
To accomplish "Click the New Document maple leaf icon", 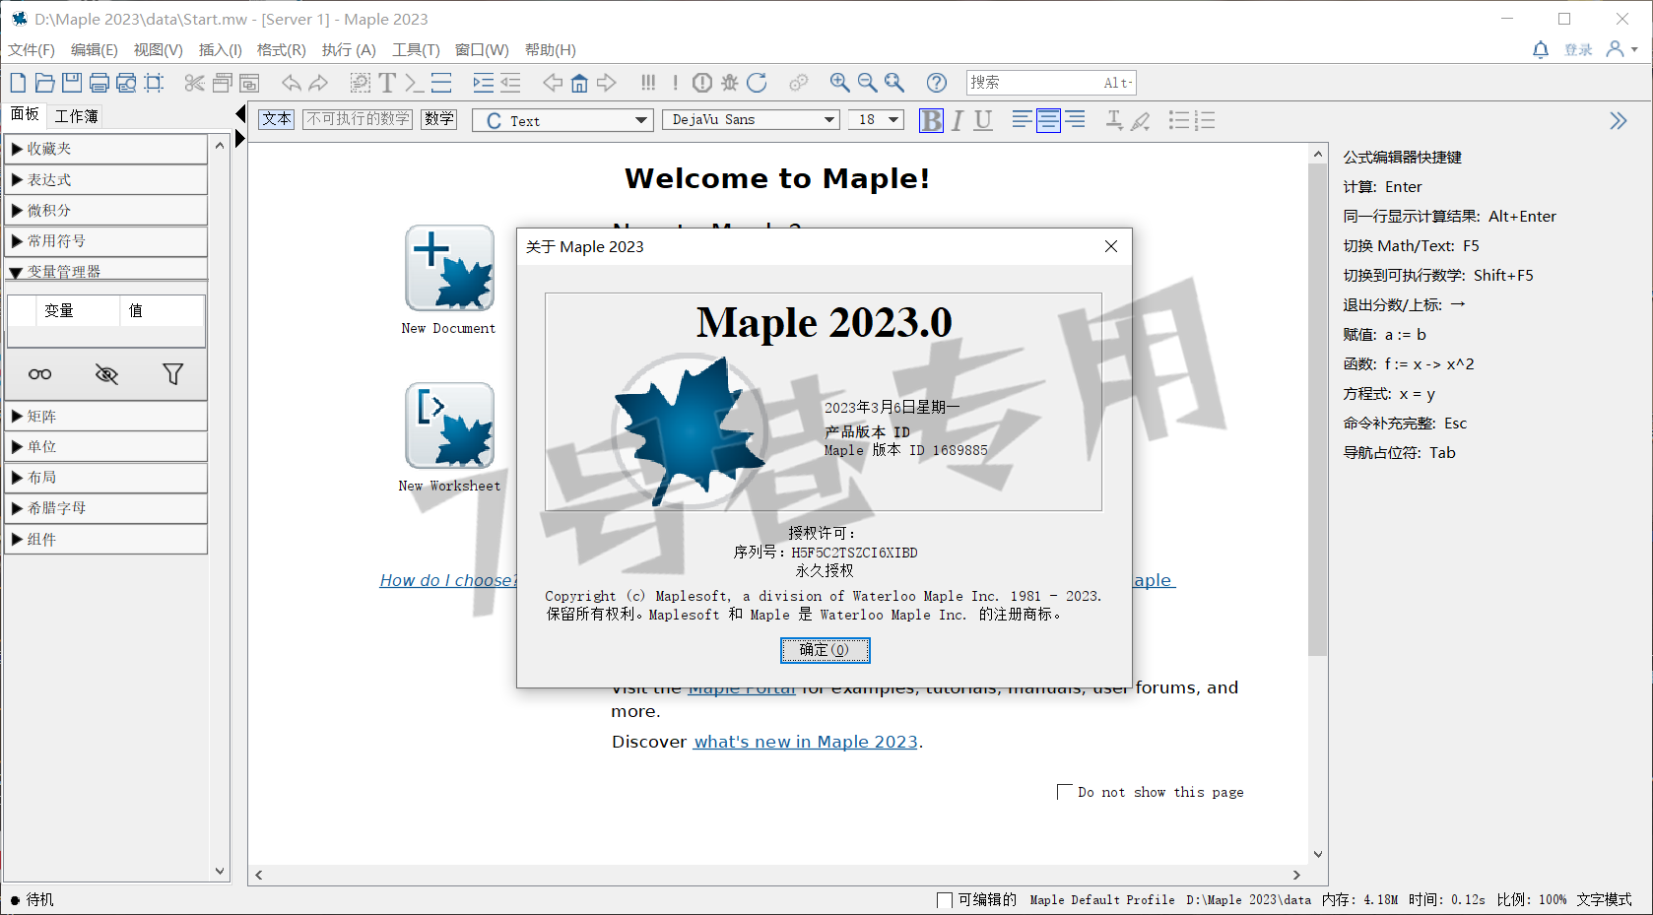I will coord(449,268).
